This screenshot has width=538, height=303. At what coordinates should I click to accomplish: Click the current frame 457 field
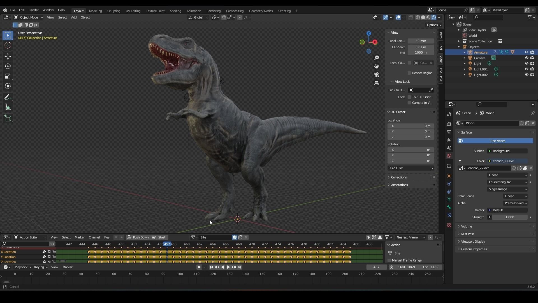pos(376,267)
